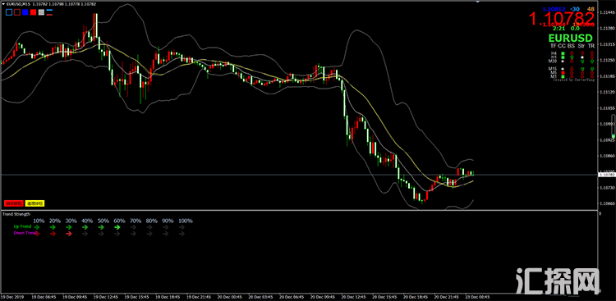Image resolution: width=616 pixels, height=301 pixels.
Task: Select the solid blue square swatch
Action: coord(25,12)
